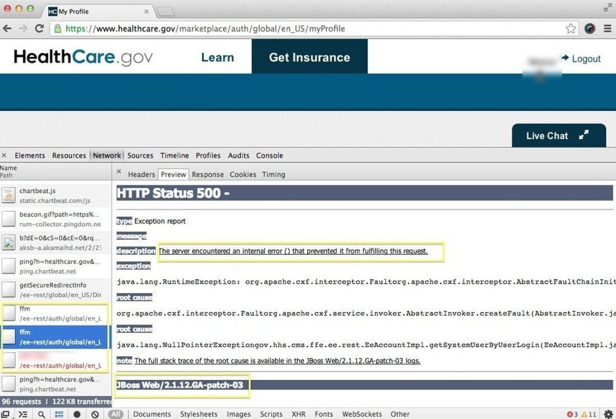The width and height of the screenshot is (616, 419).
Task: Go back using the browser back arrow
Action: pyautogui.click(x=7, y=28)
